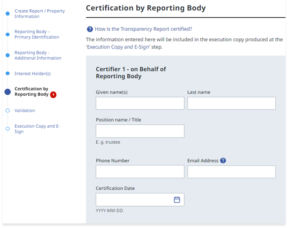The image size is (288, 228).
Task: Open the Certification Date calendar picker
Action: click(177, 200)
